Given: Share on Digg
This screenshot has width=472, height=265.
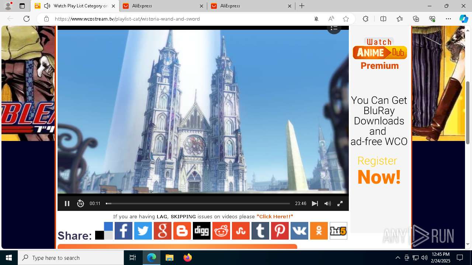Looking at the screenshot, I should (202, 231).
